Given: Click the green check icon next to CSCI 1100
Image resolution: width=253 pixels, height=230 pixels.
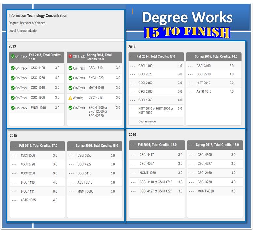Looking at the screenshot, I should click(x=13, y=68).
